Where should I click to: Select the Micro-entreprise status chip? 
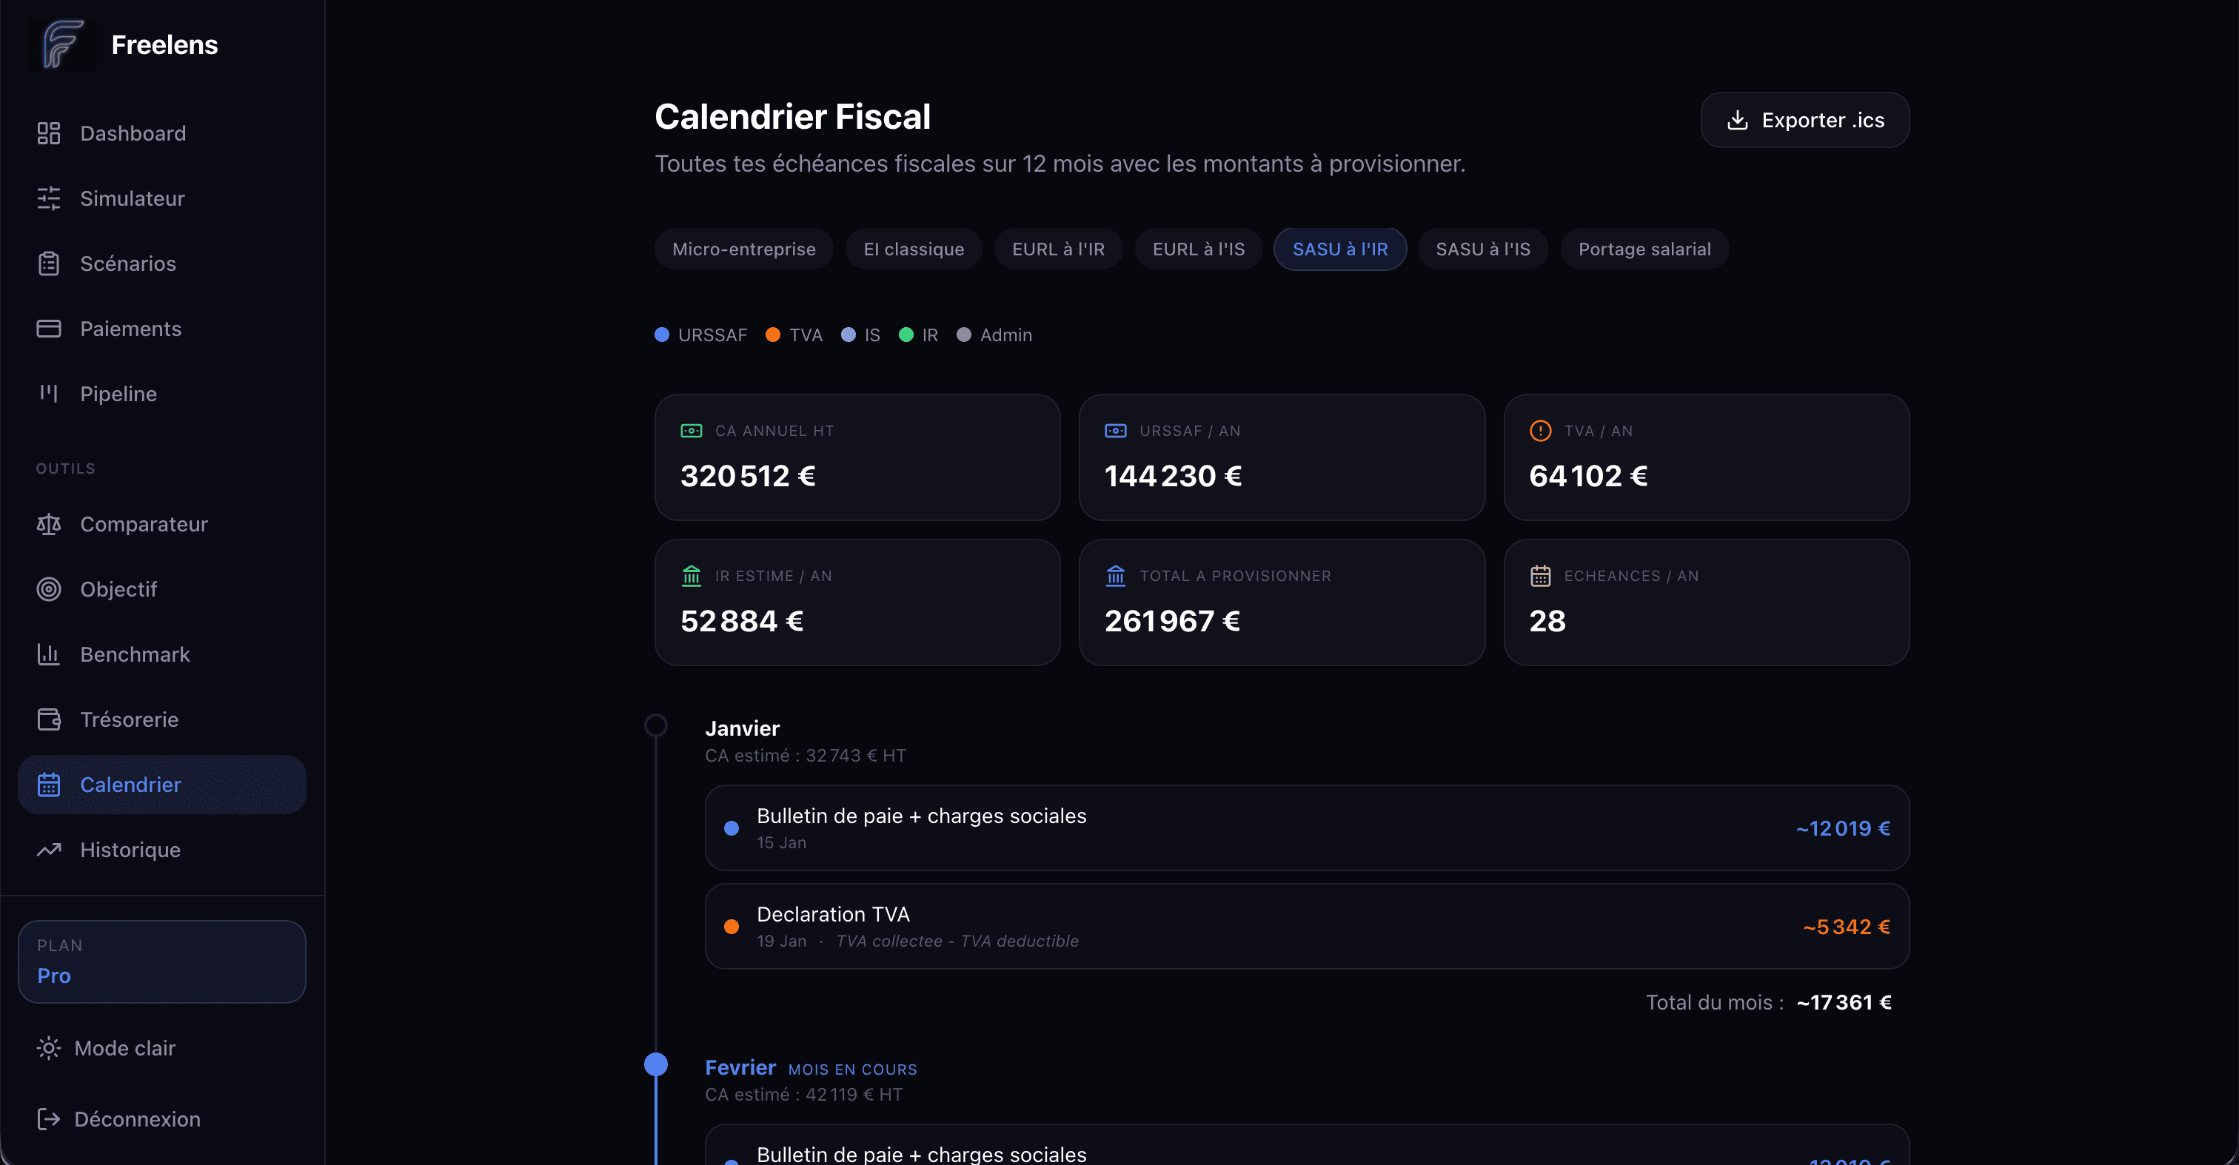[743, 249]
